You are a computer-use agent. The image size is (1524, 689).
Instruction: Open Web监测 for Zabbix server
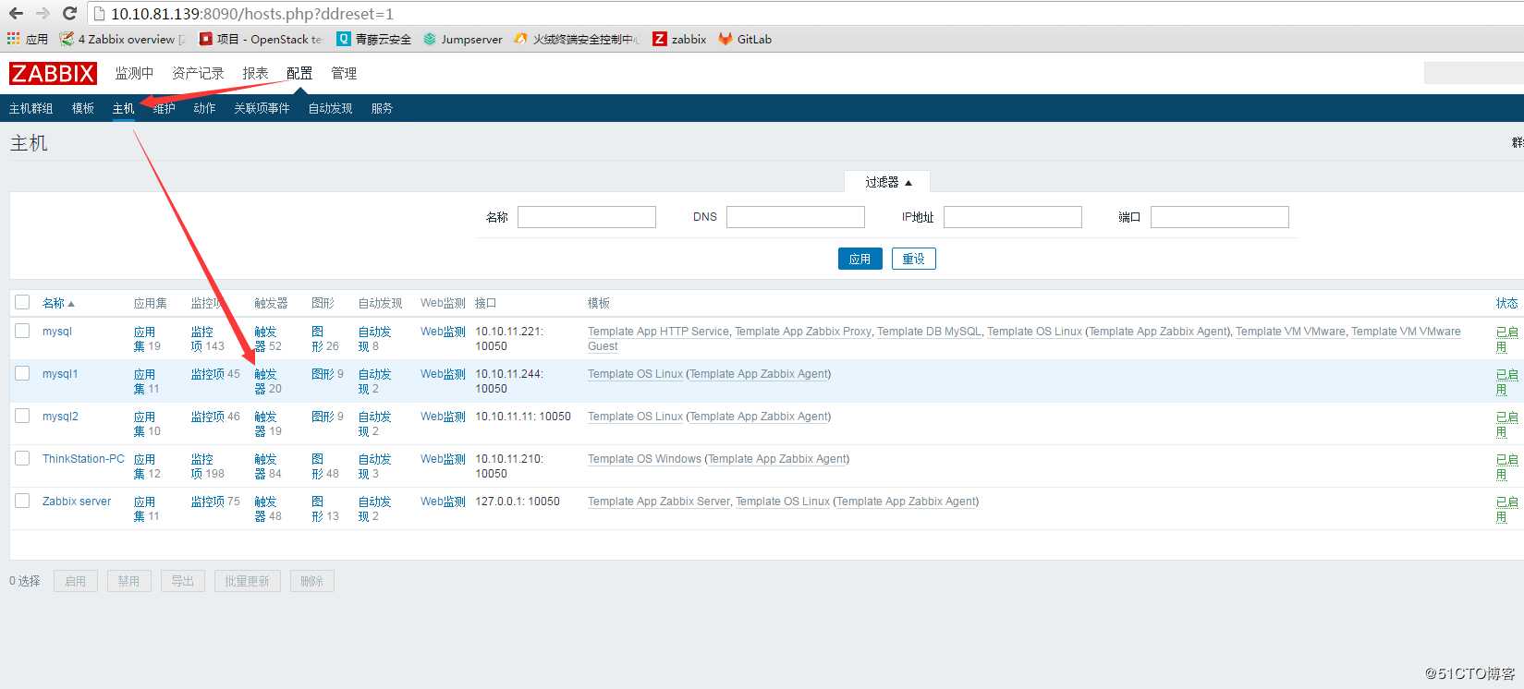click(x=443, y=502)
